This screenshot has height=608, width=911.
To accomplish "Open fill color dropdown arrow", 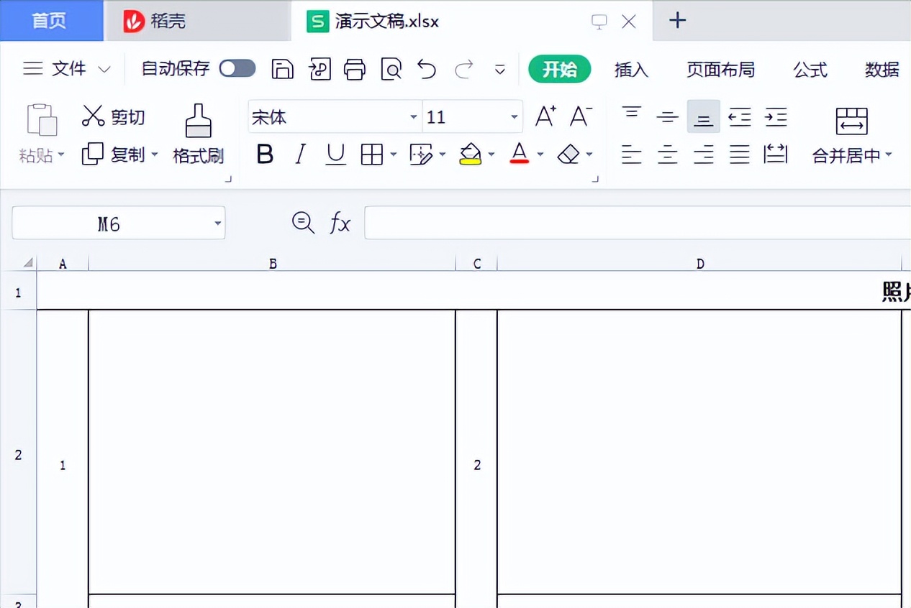I will pos(491,155).
